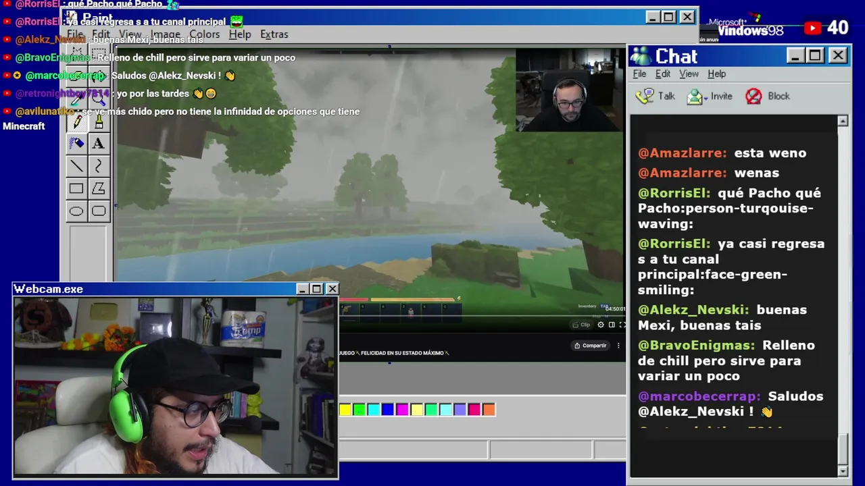Open the video's three-dot more options
Viewport: 865px width, 486px height.
(x=618, y=346)
